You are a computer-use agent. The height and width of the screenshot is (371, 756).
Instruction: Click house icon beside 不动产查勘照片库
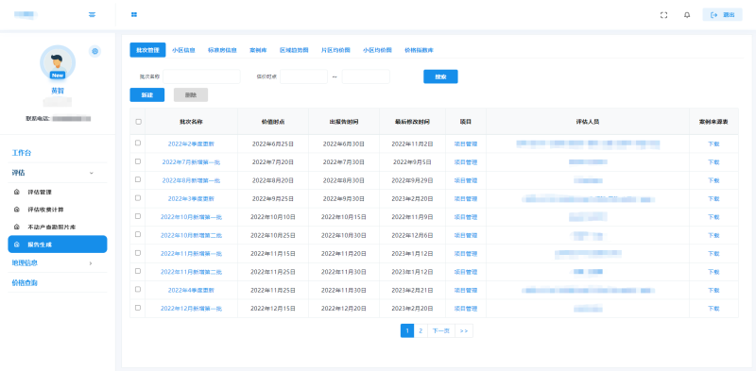17,227
